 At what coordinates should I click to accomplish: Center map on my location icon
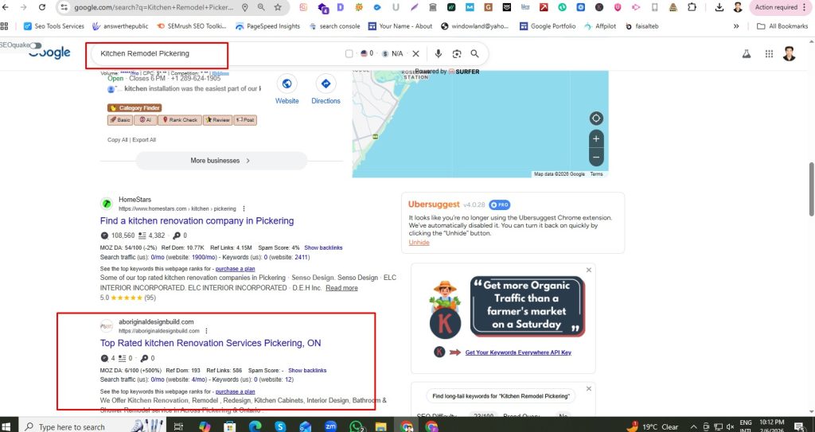pos(596,118)
